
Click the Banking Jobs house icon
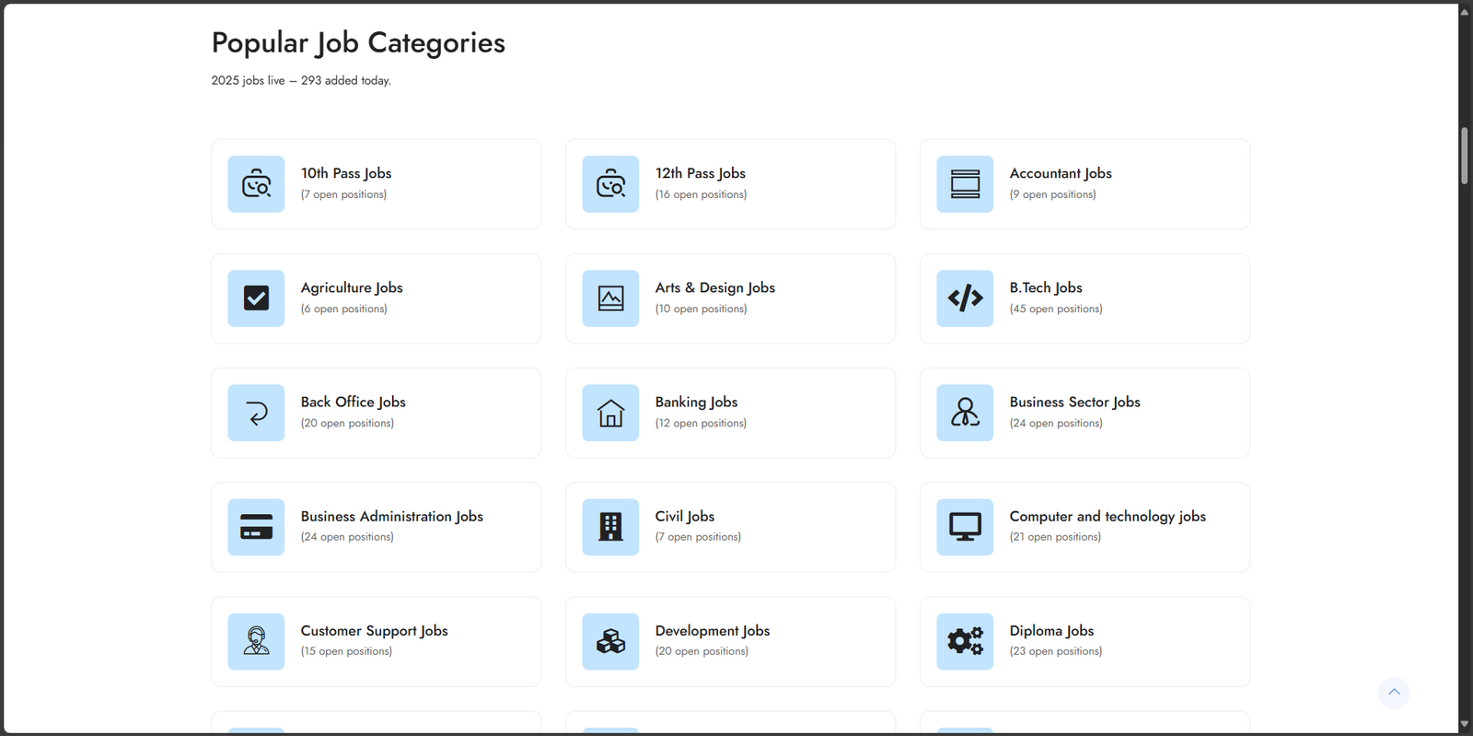[610, 413]
